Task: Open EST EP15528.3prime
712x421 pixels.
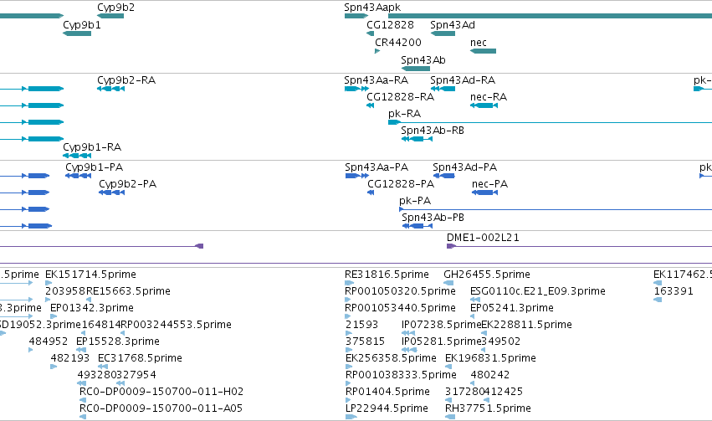Action: (118, 341)
